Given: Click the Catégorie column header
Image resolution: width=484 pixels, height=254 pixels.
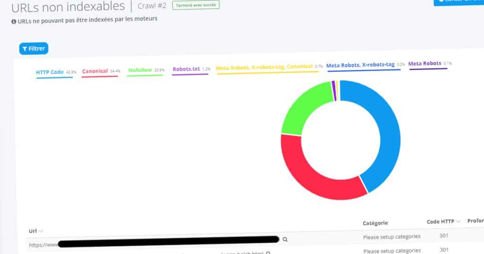Looking at the screenshot, I should (375, 223).
